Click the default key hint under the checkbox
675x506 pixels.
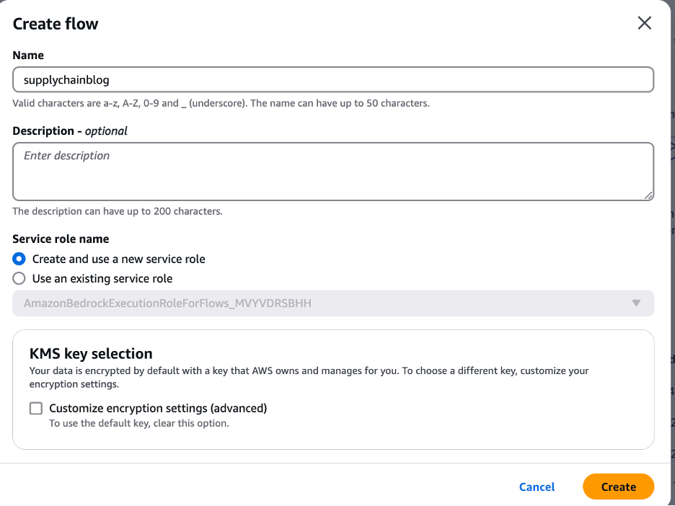tap(138, 423)
